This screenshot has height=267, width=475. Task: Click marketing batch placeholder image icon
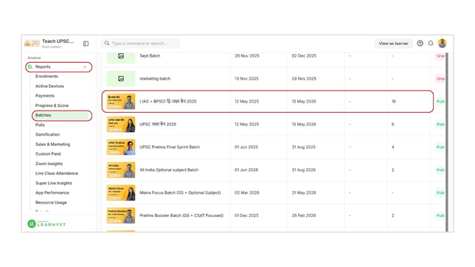121,78
